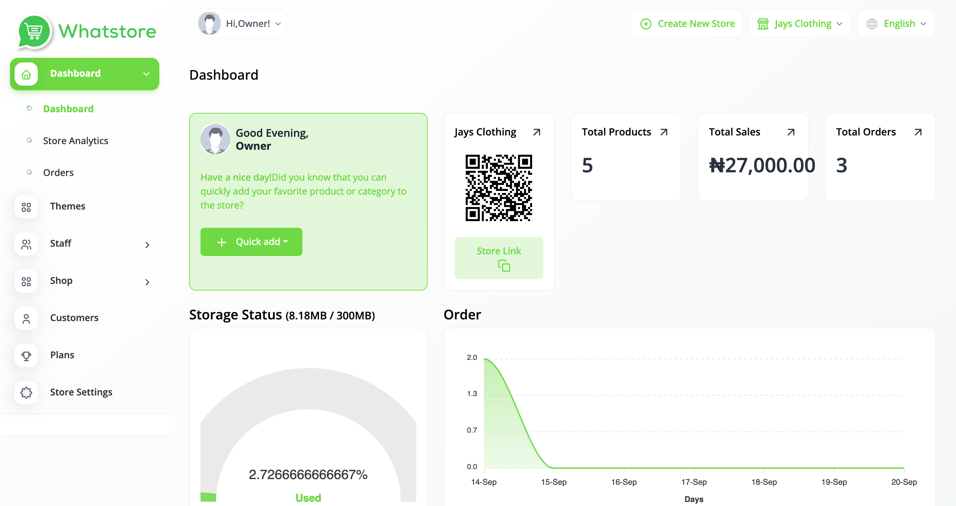The image size is (956, 506).
Task: Click the Plans trophy icon
Action: [x=26, y=355]
